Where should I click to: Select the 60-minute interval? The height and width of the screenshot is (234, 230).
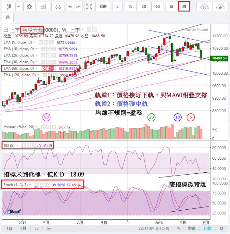(x=157, y=7)
